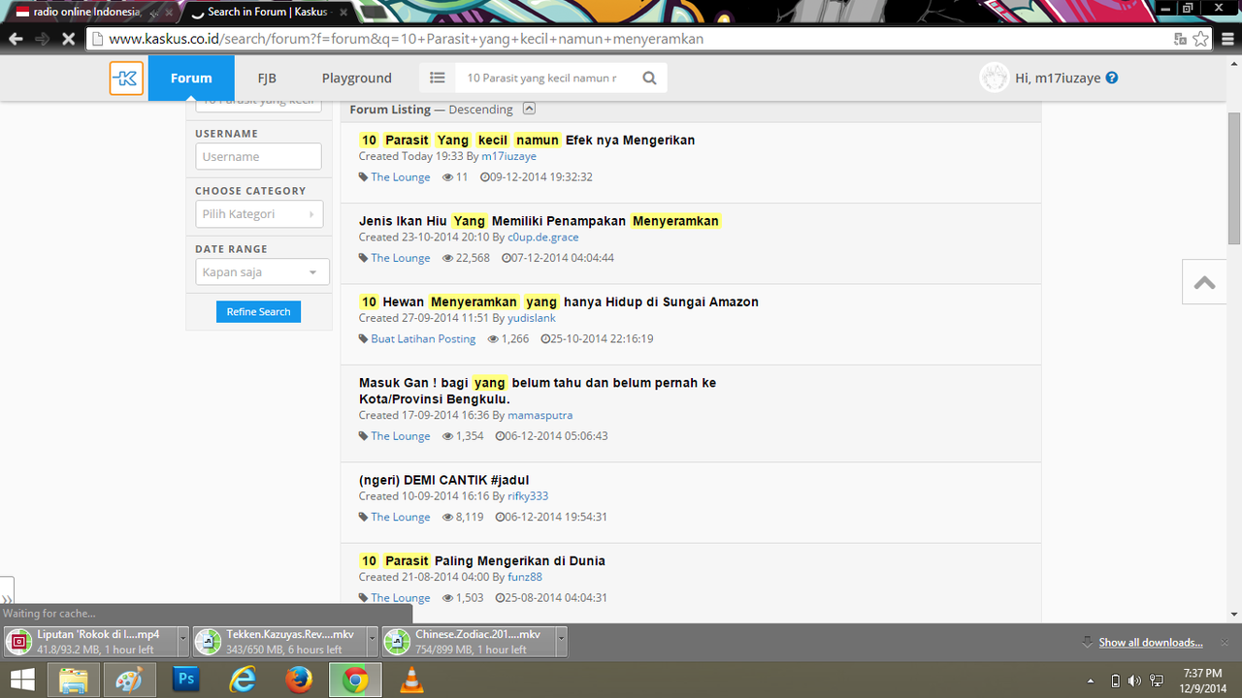The height and width of the screenshot is (698, 1242).
Task: Open options arrow for the Chinese.Zodiac.201....mkv download
Action: (562, 642)
